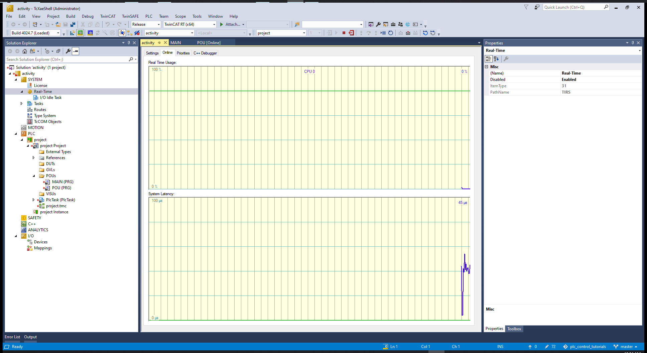Open the Error List panel

pyautogui.click(x=12, y=337)
